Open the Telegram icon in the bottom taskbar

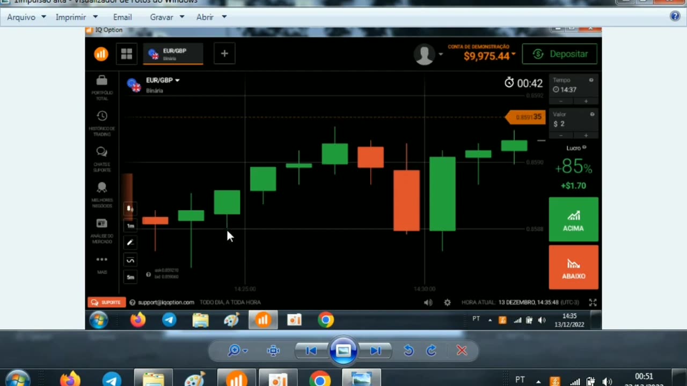[112, 380]
